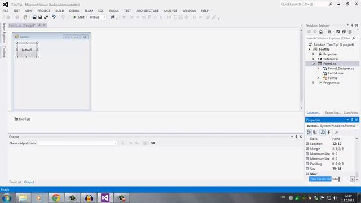Click the Undo arrow icon
This screenshot has height=203, width=361.
pos(54,17)
